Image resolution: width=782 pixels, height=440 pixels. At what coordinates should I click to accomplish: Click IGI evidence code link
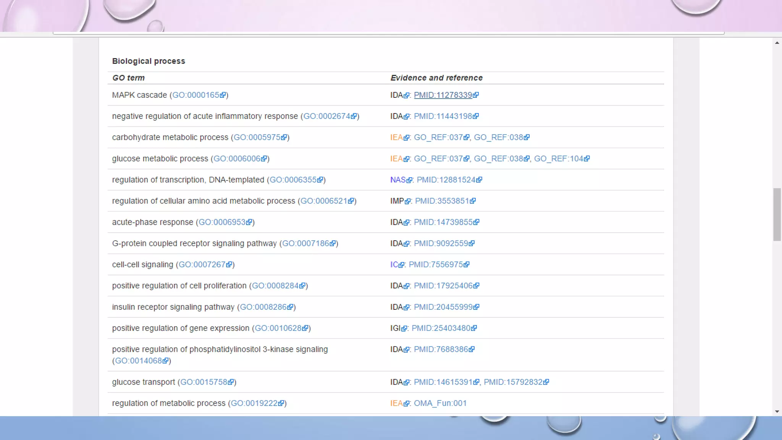coord(395,328)
